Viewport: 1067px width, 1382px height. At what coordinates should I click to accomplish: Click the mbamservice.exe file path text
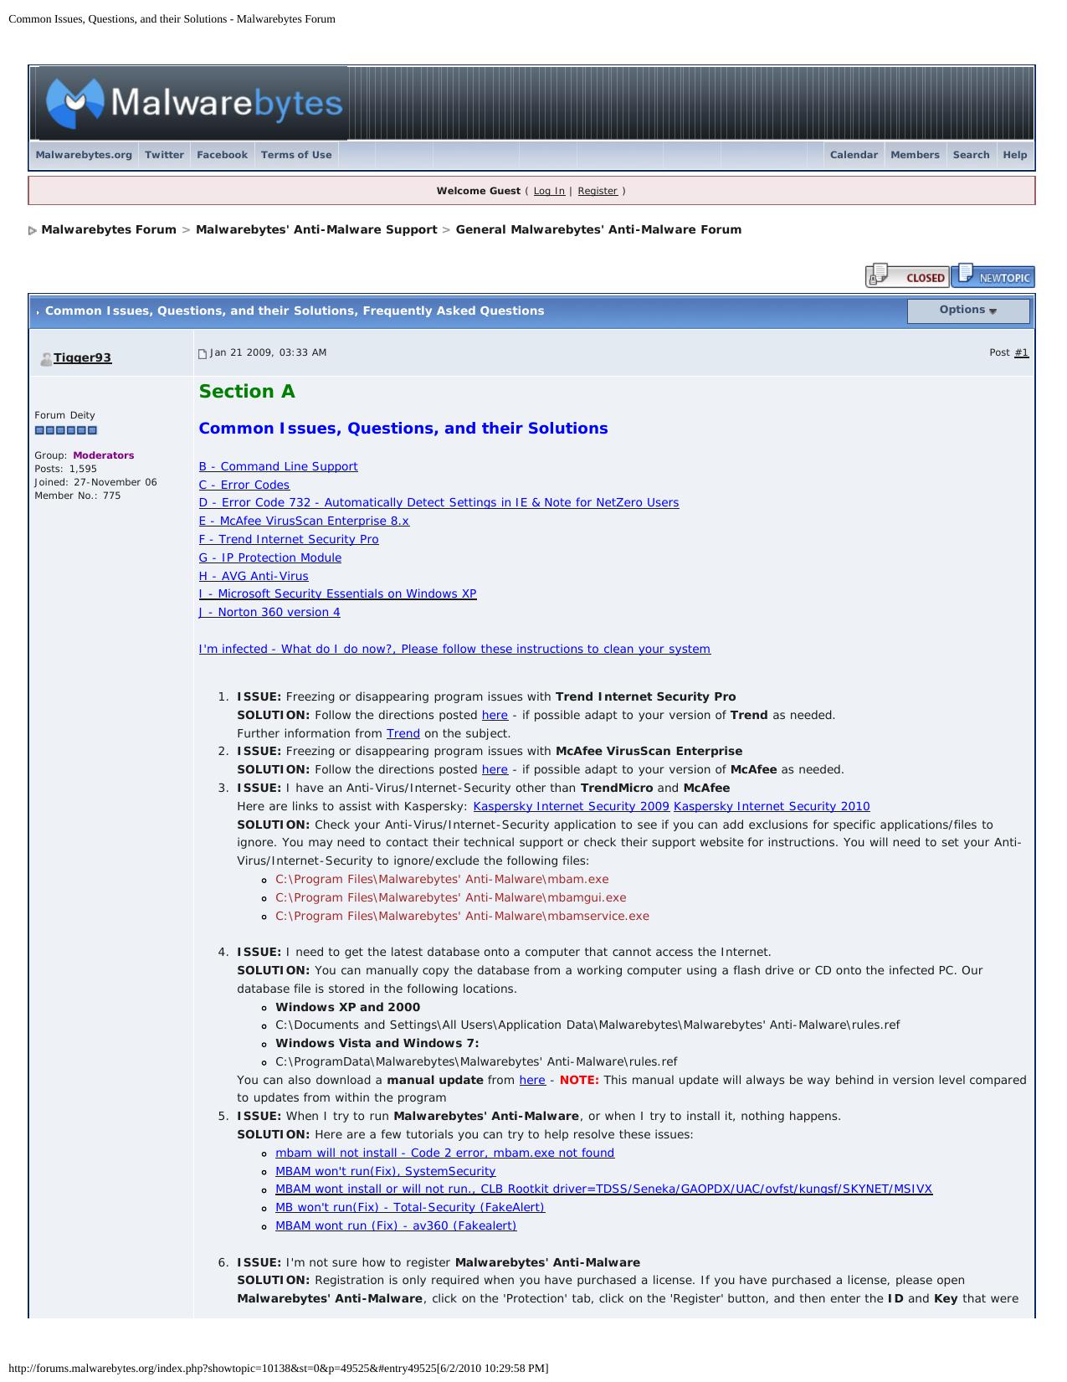[x=462, y=916]
